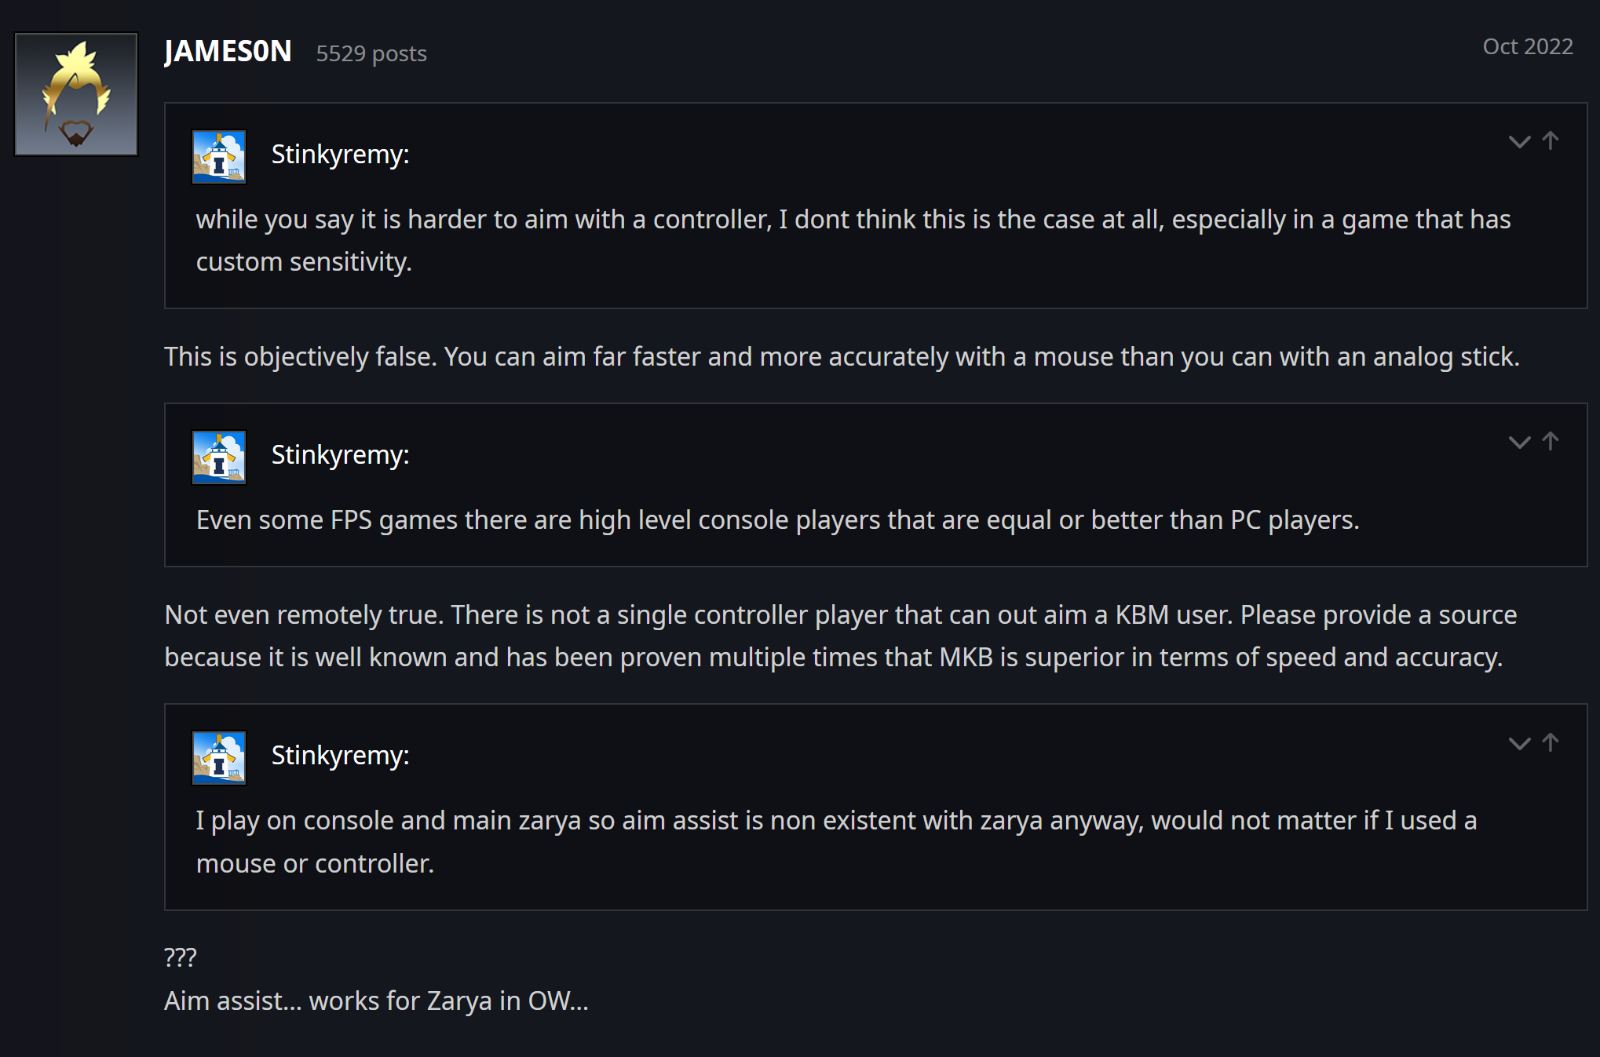Click the 5529 posts count
1600x1057 pixels.
(x=371, y=53)
